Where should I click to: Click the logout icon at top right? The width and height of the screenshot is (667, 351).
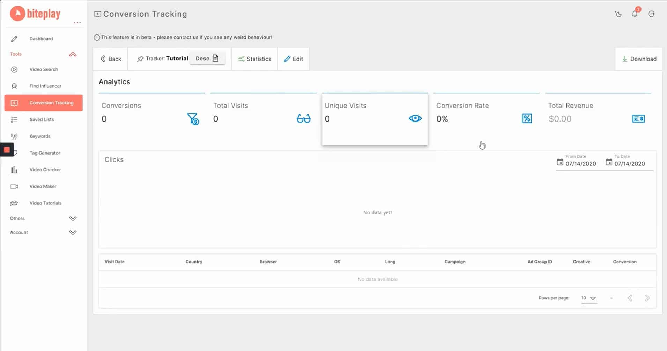[x=651, y=14]
